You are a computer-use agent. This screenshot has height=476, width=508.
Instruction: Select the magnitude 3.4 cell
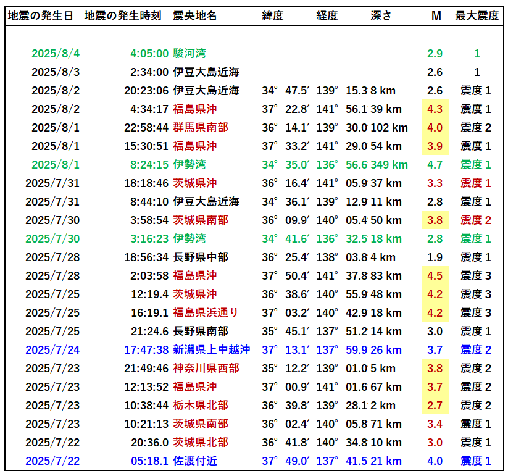(x=435, y=424)
